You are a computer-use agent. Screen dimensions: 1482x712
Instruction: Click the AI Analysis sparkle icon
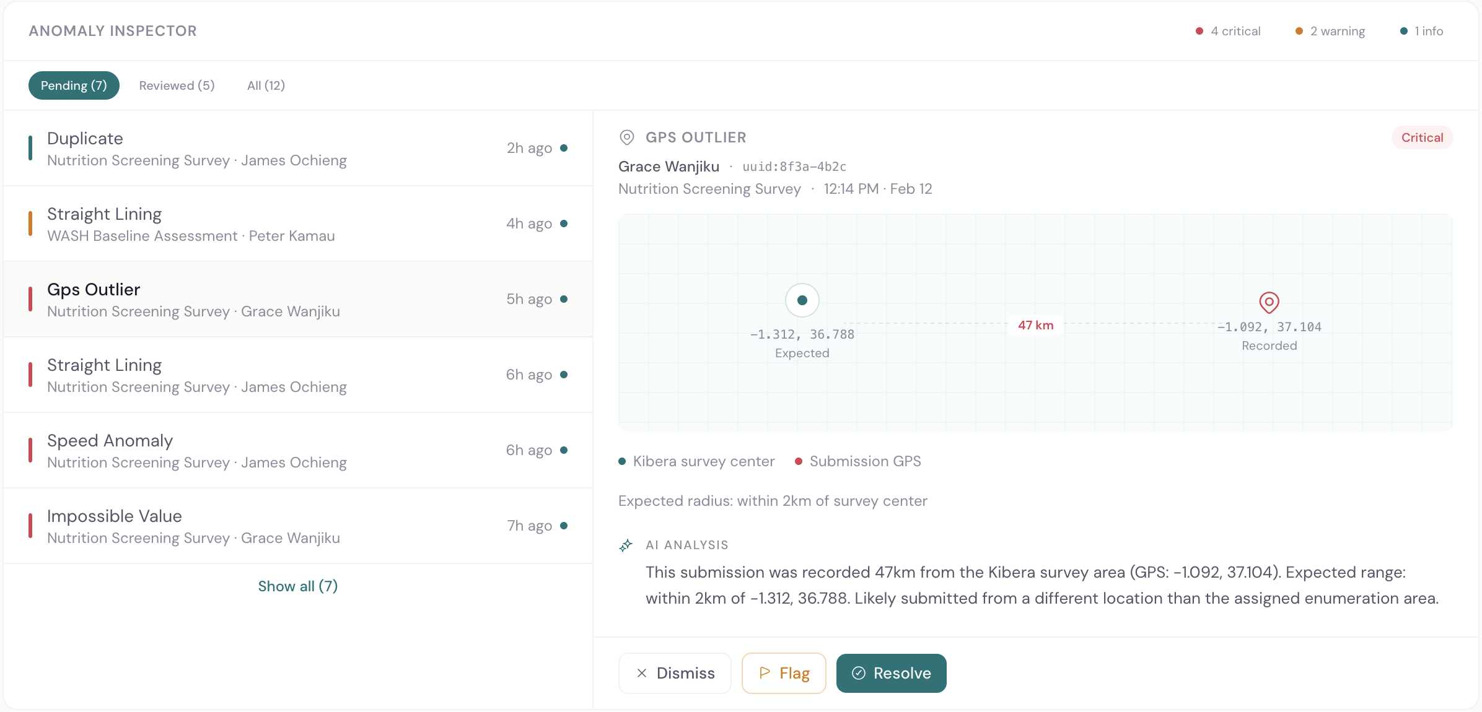point(626,545)
